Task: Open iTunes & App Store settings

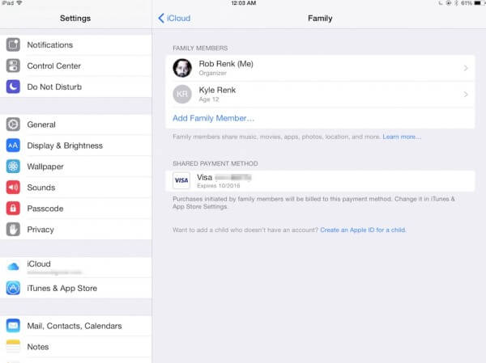Action: 76,288
